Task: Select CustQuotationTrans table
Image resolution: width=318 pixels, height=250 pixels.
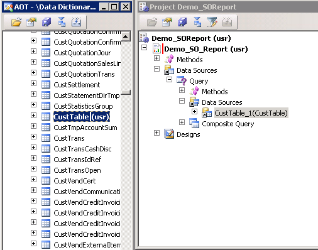Action: click(84, 74)
